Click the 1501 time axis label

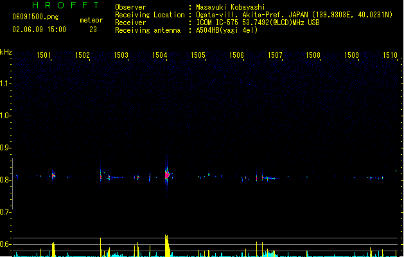click(44, 55)
